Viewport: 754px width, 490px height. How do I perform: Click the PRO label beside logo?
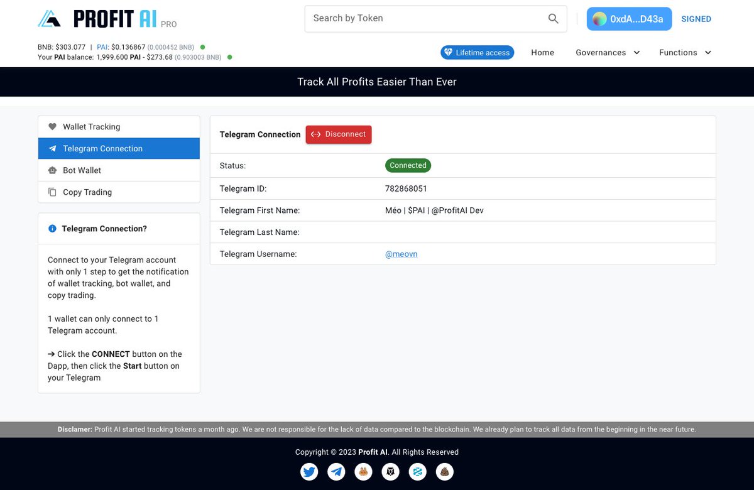(x=168, y=24)
